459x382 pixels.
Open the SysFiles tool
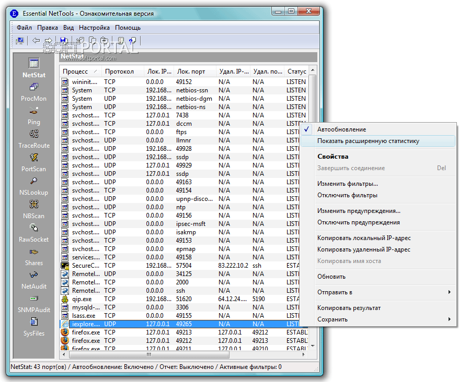(x=34, y=327)
